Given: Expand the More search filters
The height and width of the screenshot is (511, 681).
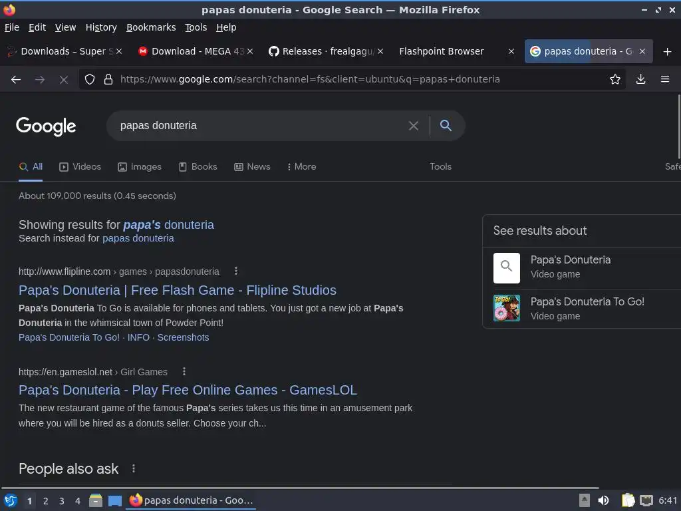Looking at the screenshot, I should (x=301, y=167).
